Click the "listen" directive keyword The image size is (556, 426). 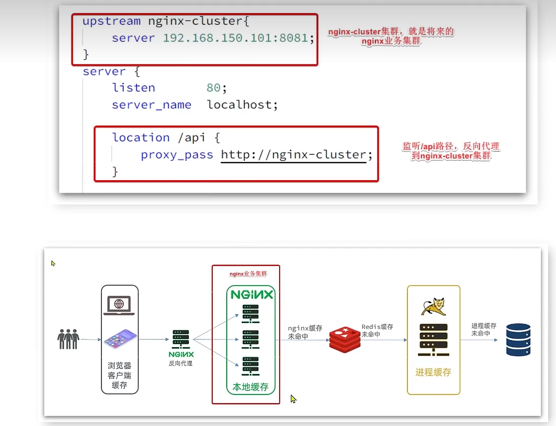pos(134,87)
